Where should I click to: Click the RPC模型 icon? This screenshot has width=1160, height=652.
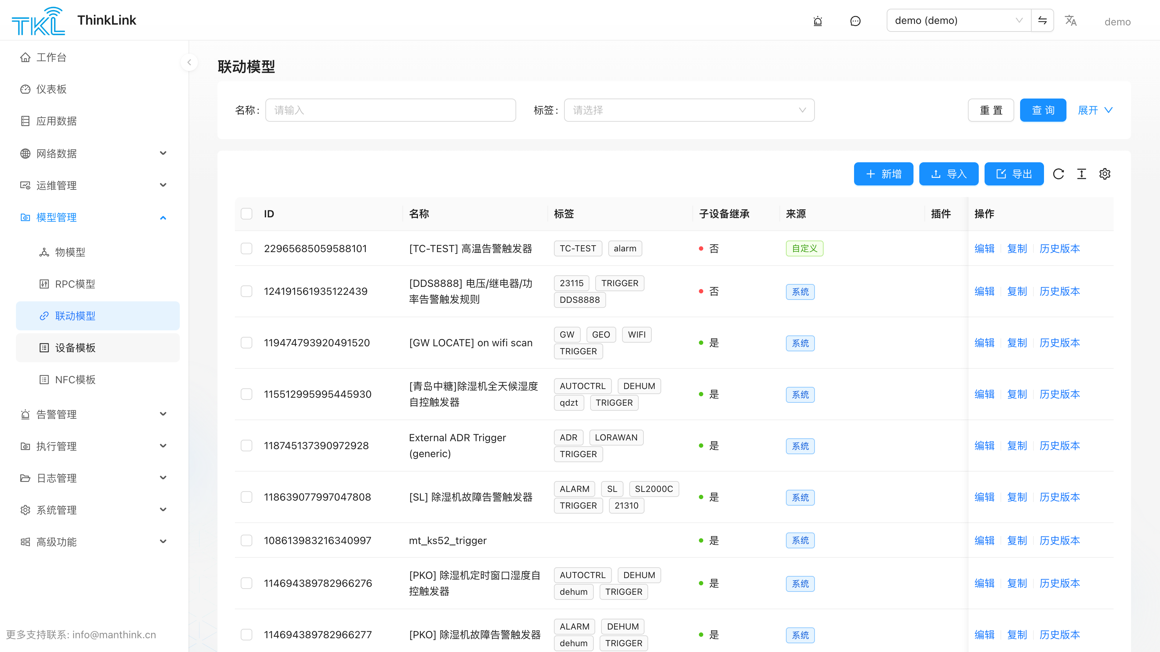point(44,284)
